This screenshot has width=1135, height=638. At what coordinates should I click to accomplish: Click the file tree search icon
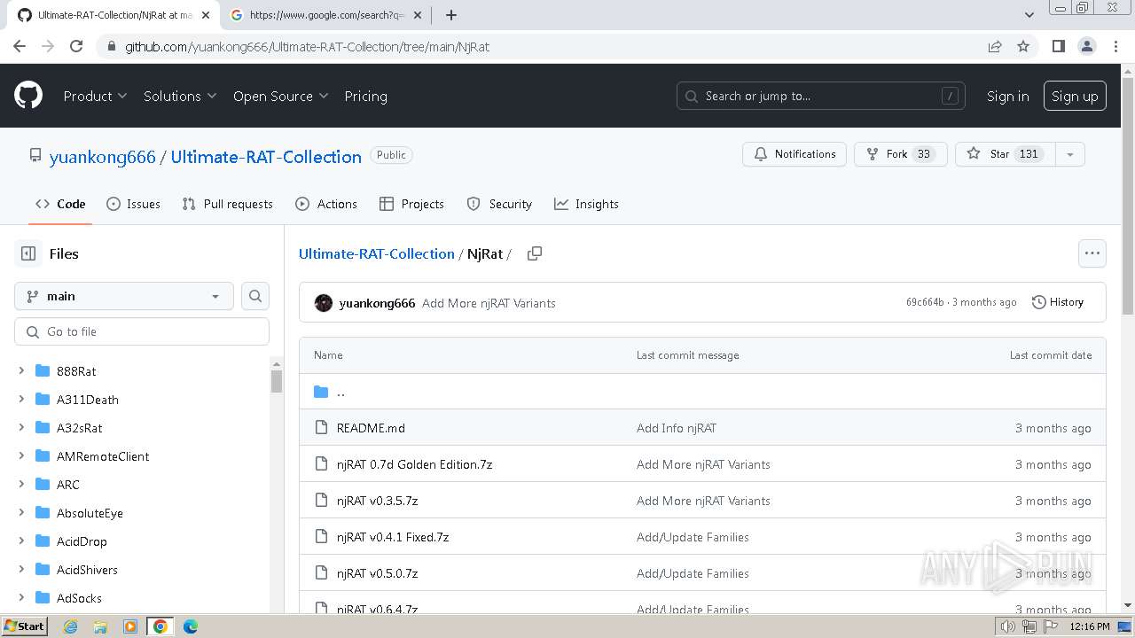(255, 296)
